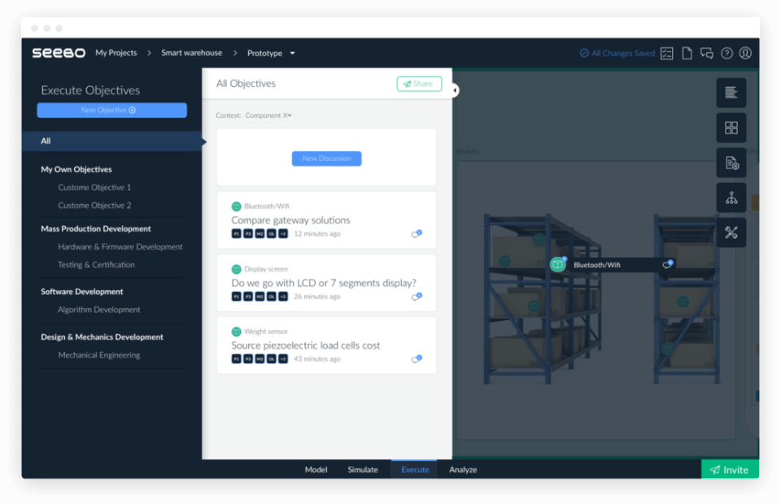Open the Help icon in the top bar
Screen dimensions: 781x504
click(x=726, y=53)
